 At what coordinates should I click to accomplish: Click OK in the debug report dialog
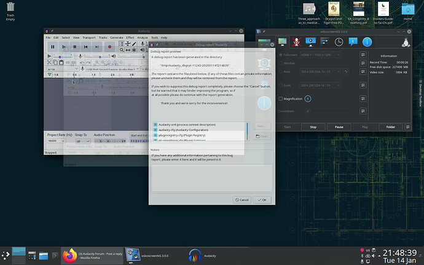[262, 200]
